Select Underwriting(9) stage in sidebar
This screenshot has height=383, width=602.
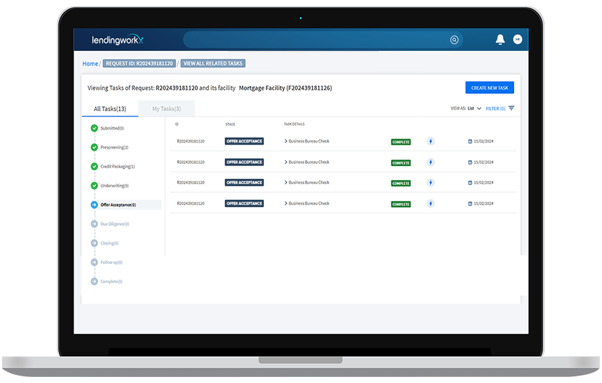coord(114,185)
